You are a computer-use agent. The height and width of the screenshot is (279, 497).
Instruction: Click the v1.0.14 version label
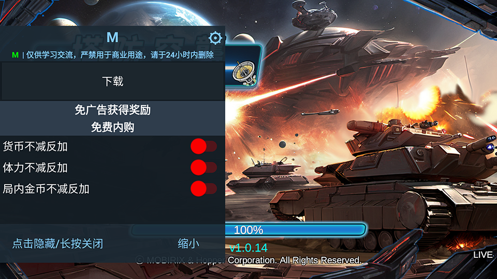point(248,248)
